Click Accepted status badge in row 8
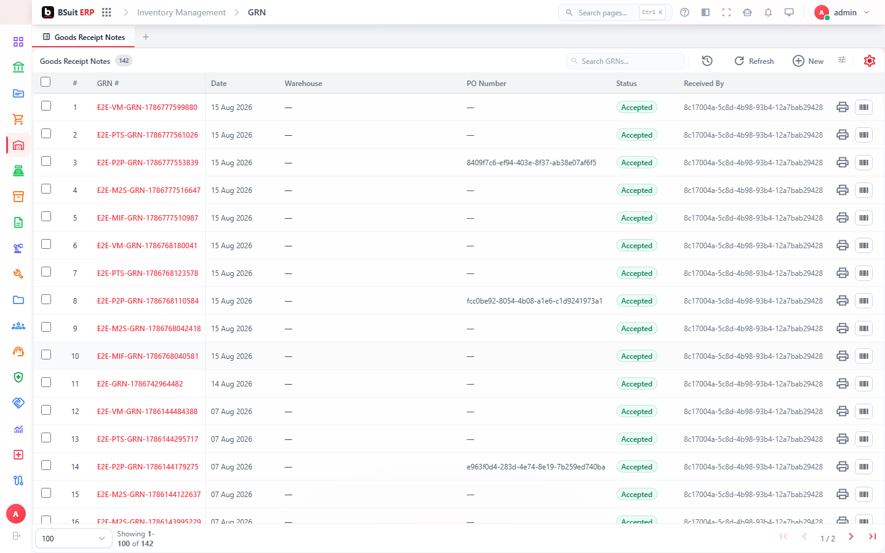The width and height of the screenshot is (885, 553). (637, 300)
